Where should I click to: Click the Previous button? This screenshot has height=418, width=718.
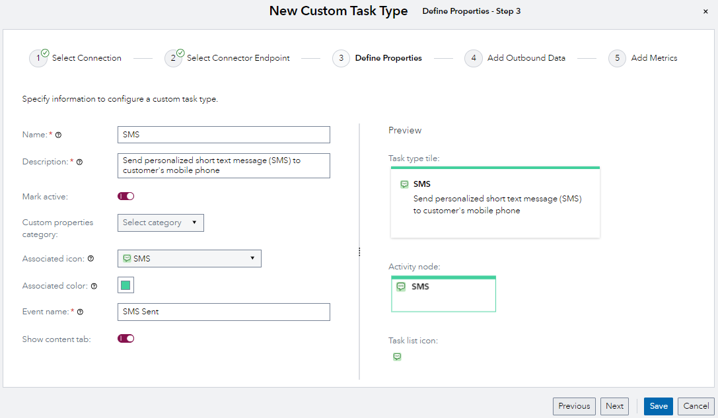pos(574,406)
